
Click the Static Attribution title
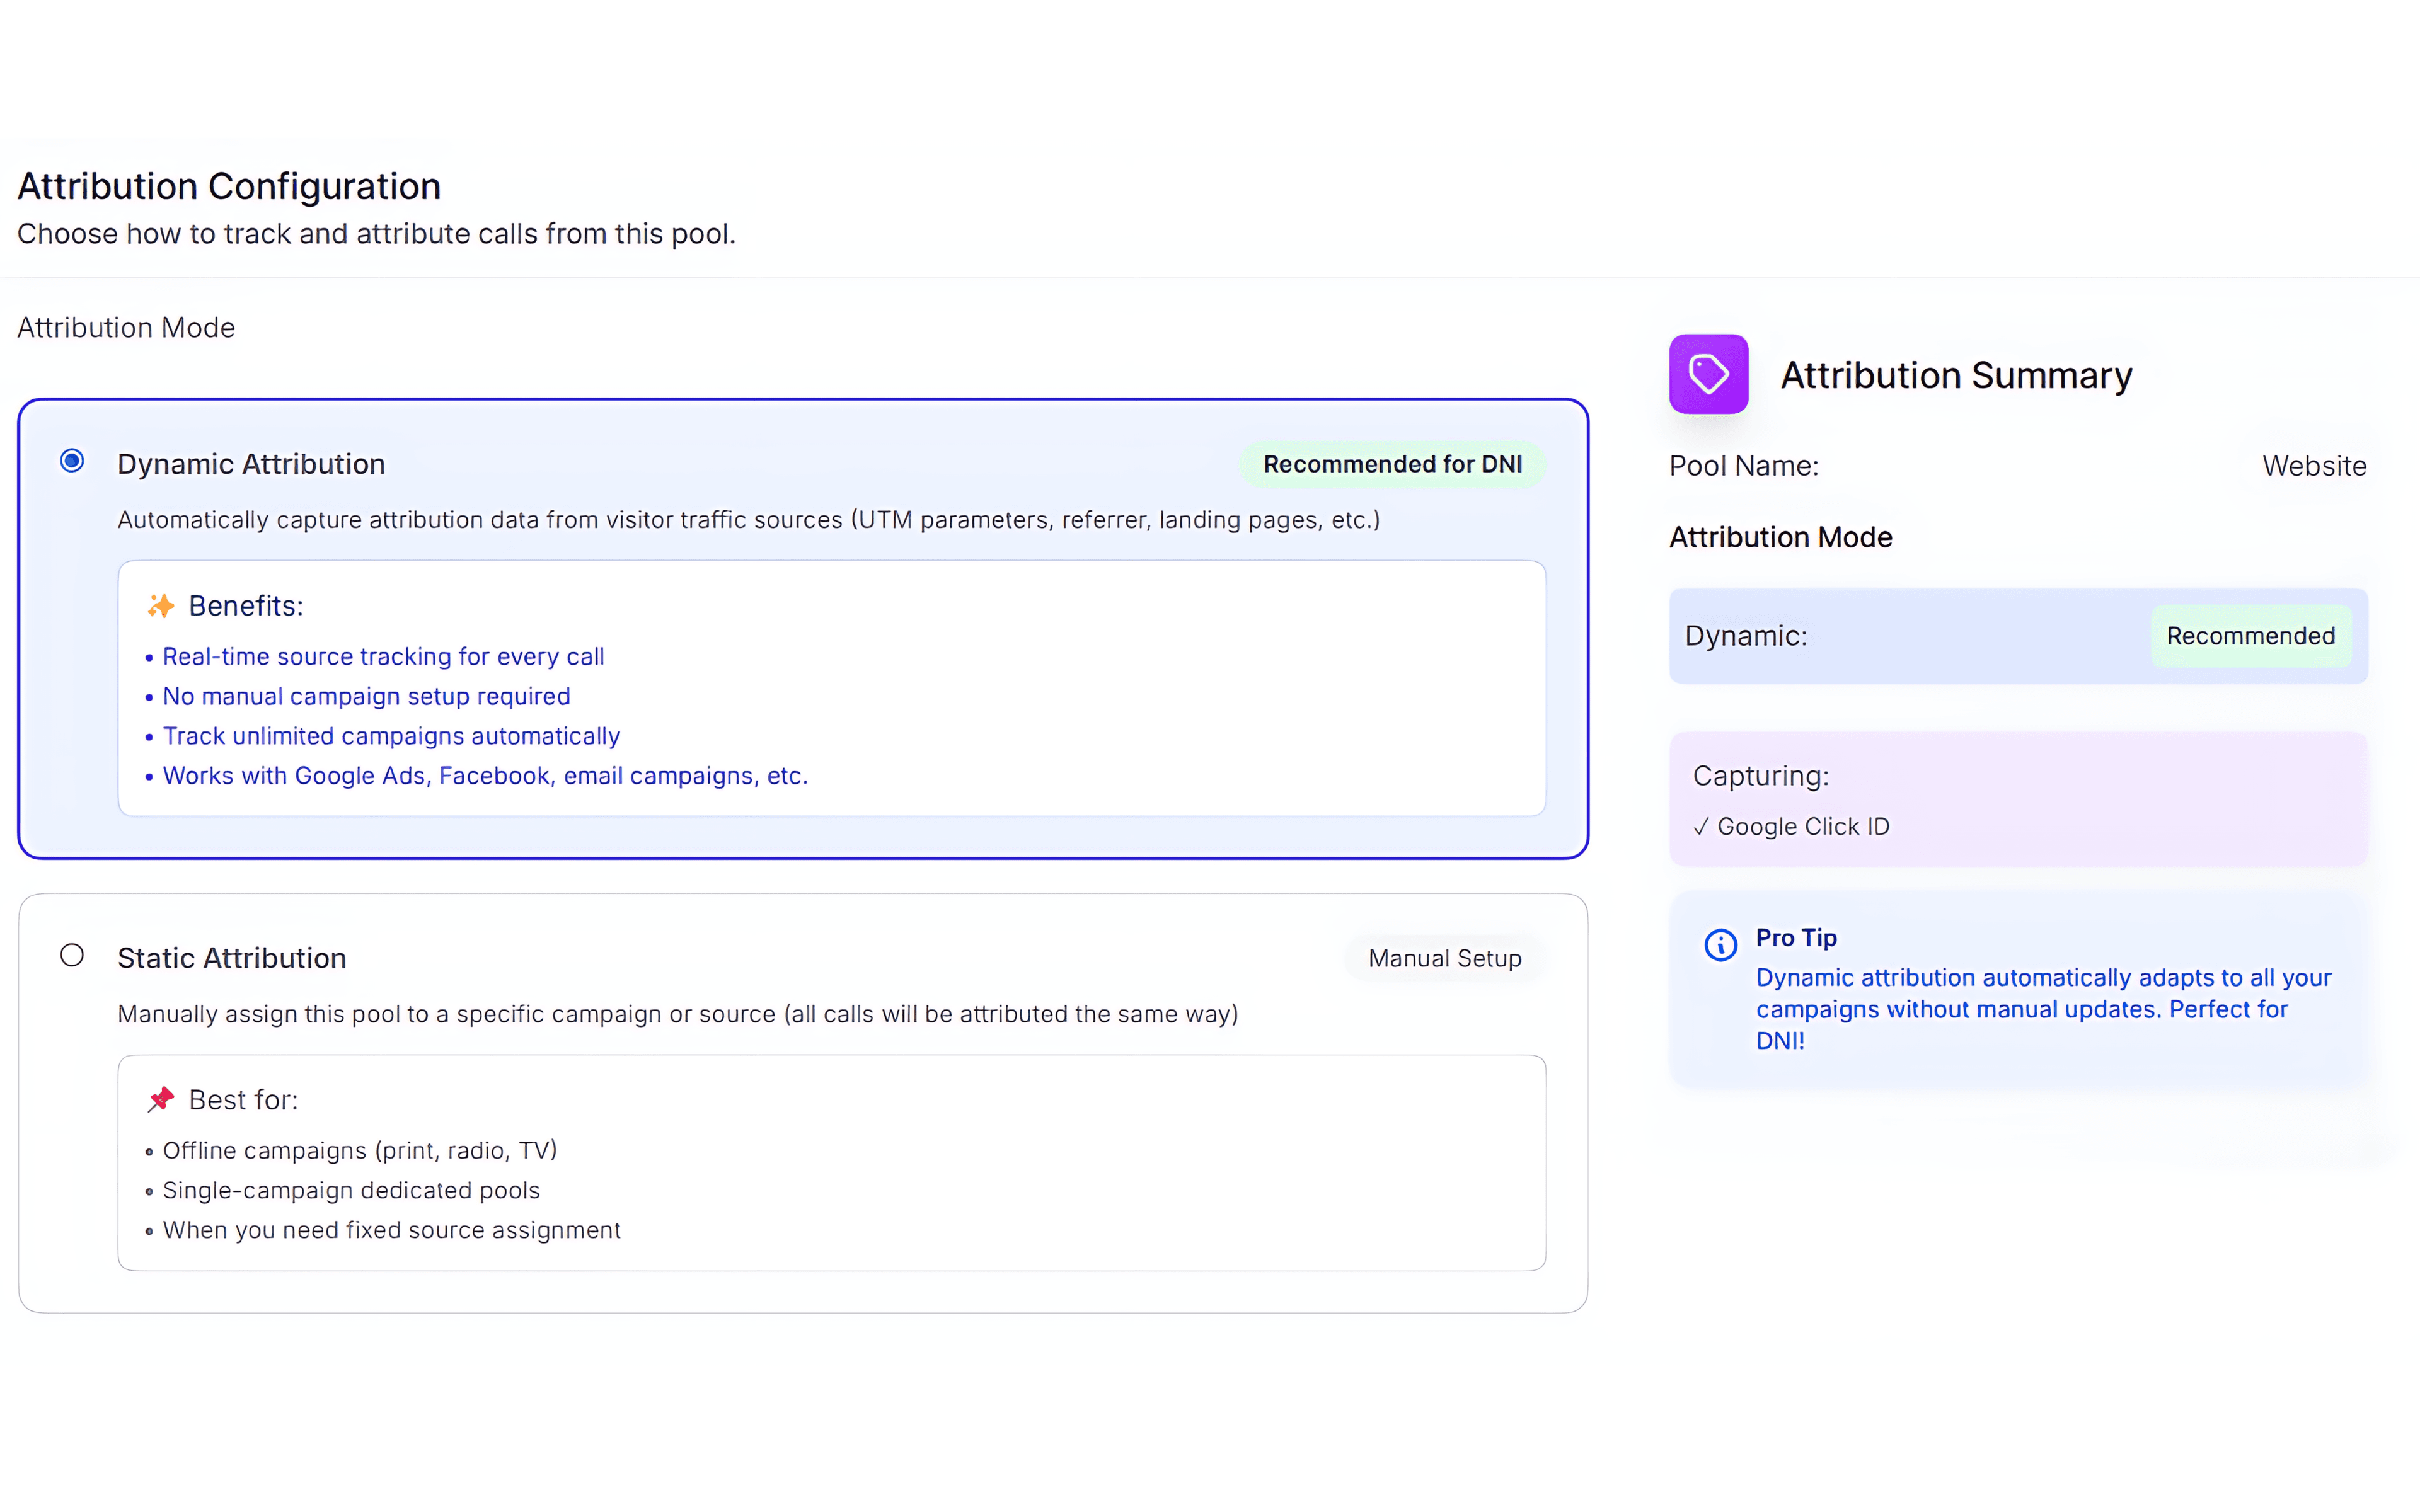tap(232, 958)
